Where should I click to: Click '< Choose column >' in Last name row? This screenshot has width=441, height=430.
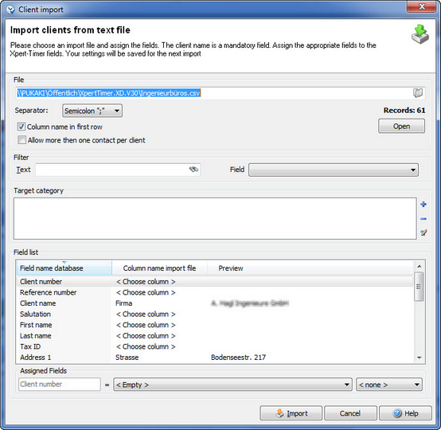(146, 336)
